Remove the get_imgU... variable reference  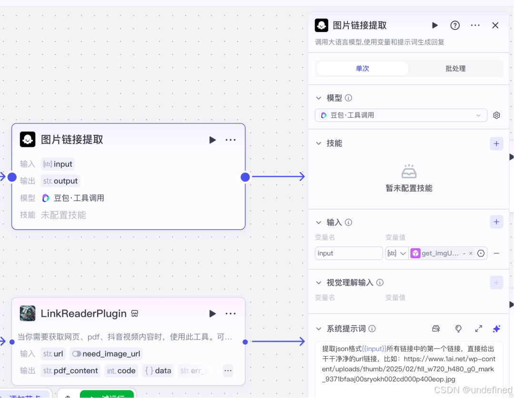pyautogui.click(x=471, y=253)
